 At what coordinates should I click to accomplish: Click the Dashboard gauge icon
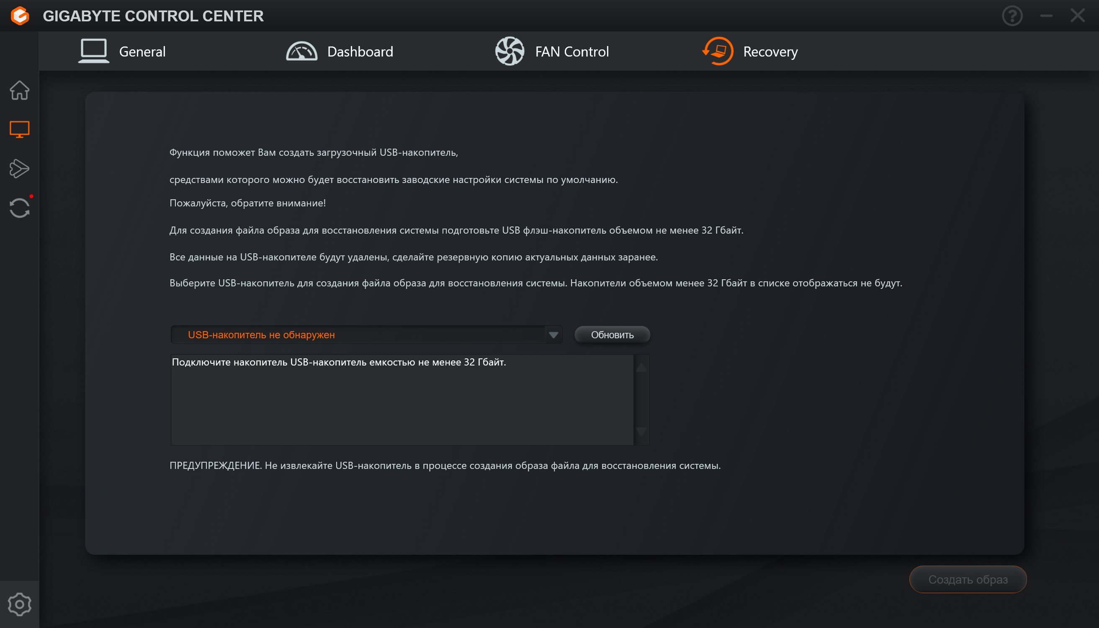(301, 51)
